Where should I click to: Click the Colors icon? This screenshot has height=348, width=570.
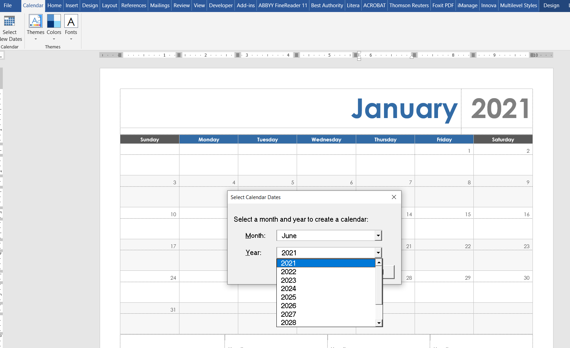[54, 21]
